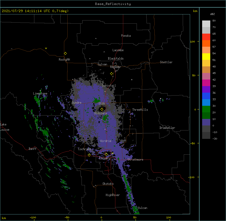Screen dimensions: 226x221
Task: Click the Blackfalds city label
Action: coord(116,59)
